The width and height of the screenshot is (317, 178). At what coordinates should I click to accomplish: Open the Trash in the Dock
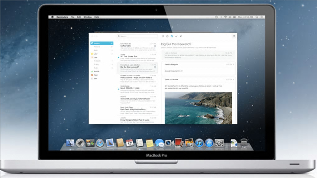pos(244,143)
